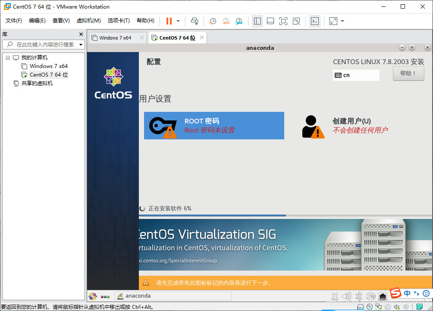Open the snapshot manager icon
433x311 pixels.
(239, 21)
